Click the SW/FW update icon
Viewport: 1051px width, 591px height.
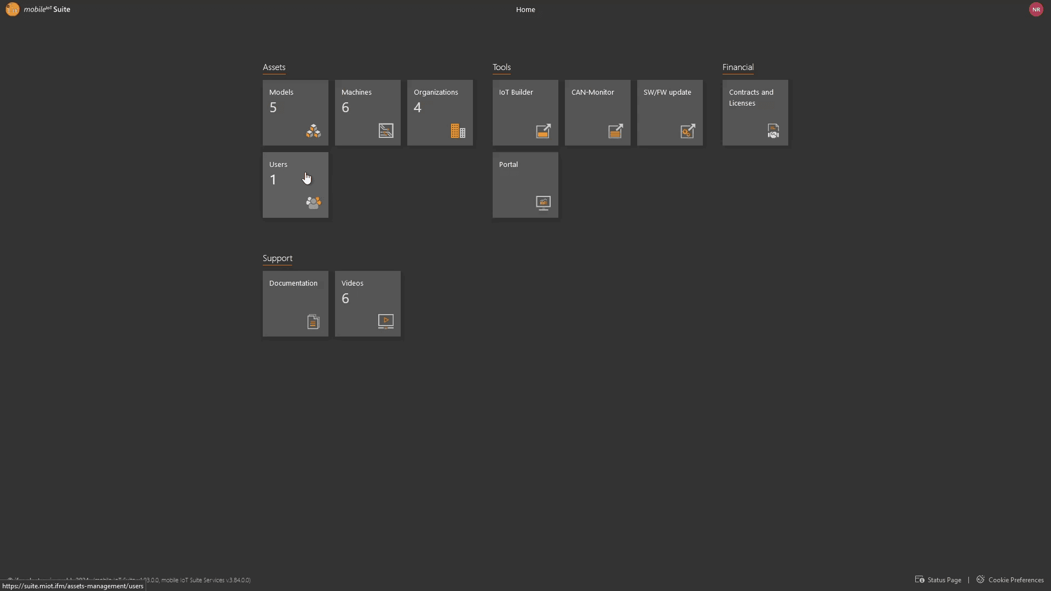click(688, 131)
